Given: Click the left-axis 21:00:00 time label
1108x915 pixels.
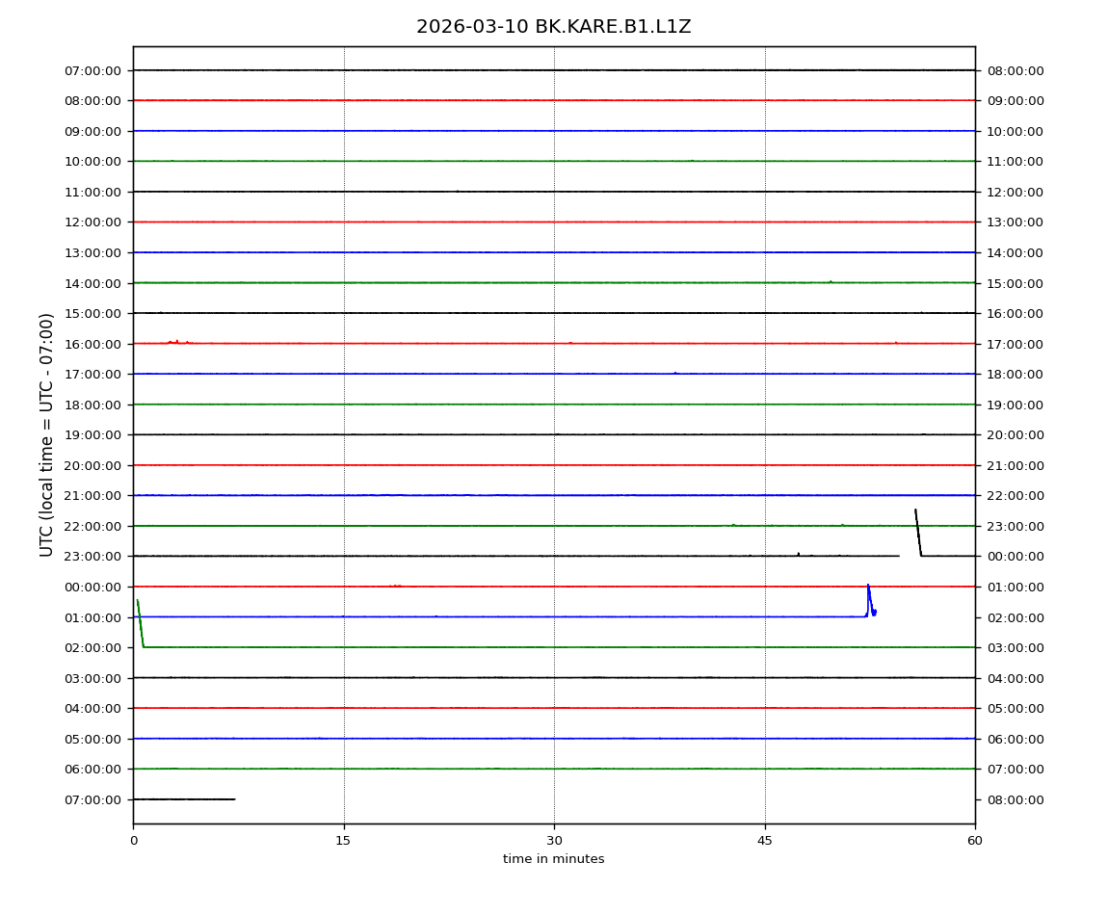Looking at the screenshot, I should point(93,496).
